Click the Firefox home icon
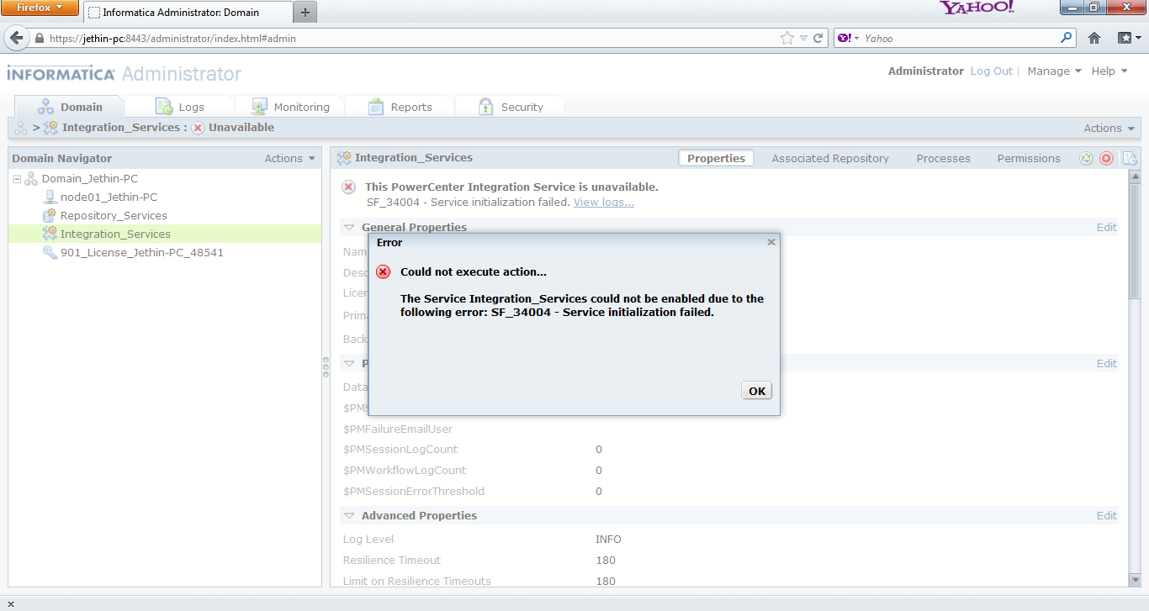 (1093, 38)
